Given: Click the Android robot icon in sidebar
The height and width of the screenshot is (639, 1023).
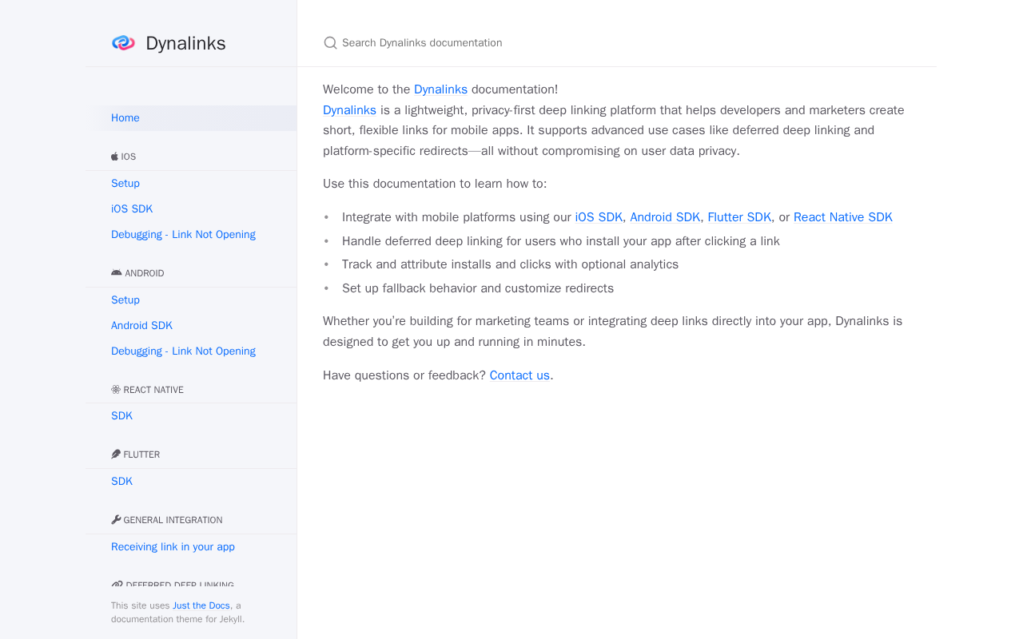Looking at the screenshot, I should (117, 273).
